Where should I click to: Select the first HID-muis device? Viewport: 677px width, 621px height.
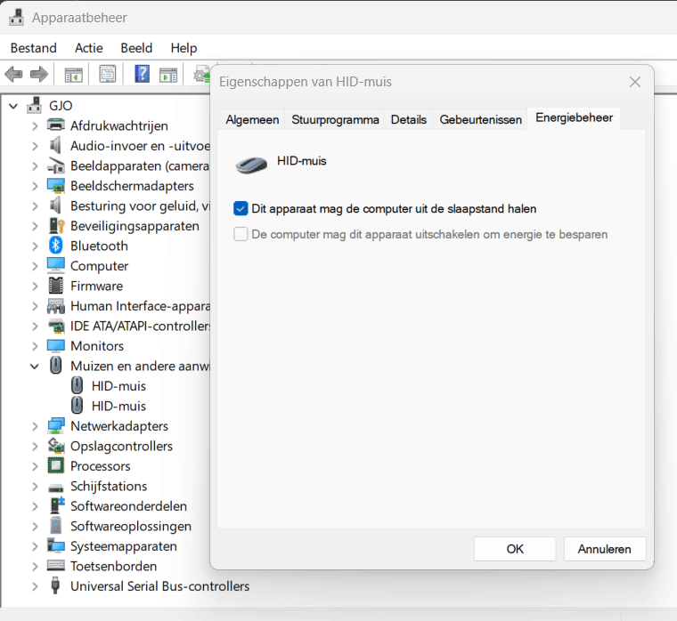(x=118, y=385)
